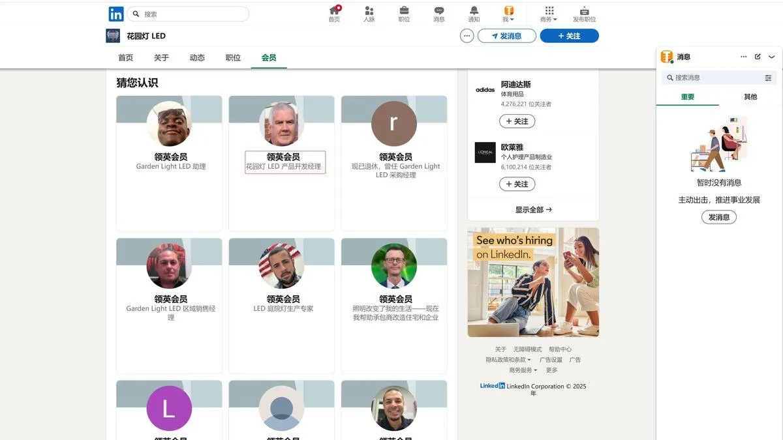
Task: Switch to the 首页 page tab
Action: [125, 57]
